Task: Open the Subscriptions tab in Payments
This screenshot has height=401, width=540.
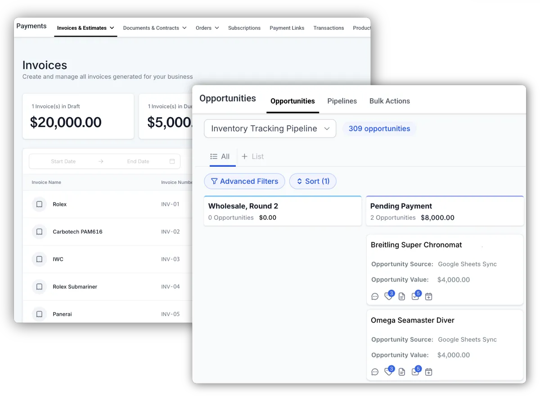Action: (244, 28)
